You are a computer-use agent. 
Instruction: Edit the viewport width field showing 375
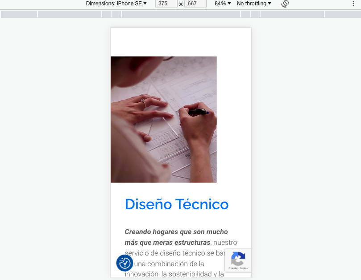[x=166, y=4]
